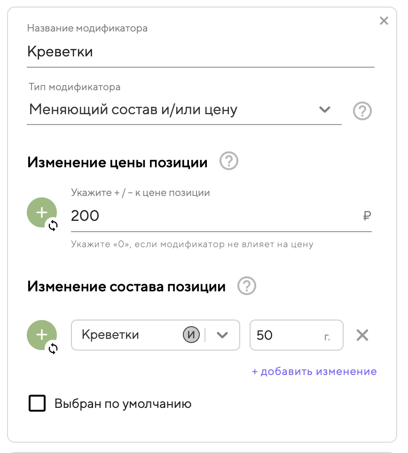Screen dimensions: 408x453
Task: Click swap arrows icon on composition plus button
Action: point(53,348)
